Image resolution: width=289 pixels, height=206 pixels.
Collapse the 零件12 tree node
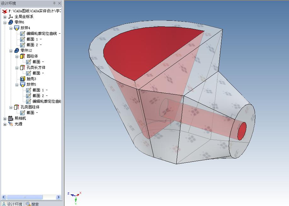click(x=11, y=51)
